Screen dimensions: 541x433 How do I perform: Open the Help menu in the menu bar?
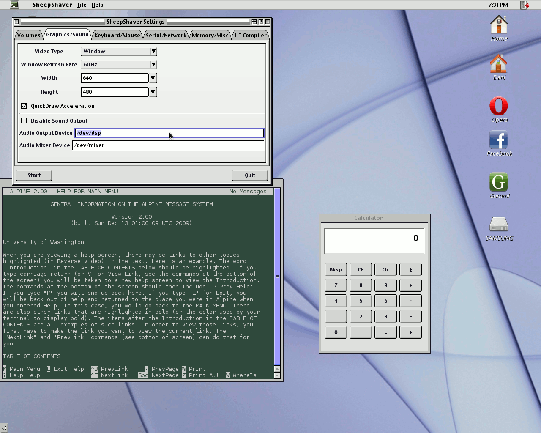pyautogui.click(x=98, y=5)
